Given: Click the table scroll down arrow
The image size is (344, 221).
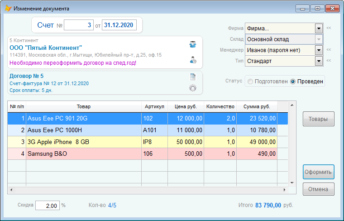Looking at the screenshot, I should click(292, 183).
